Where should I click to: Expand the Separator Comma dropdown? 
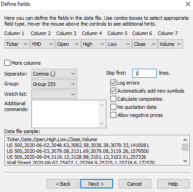click(x=54, y=74)
